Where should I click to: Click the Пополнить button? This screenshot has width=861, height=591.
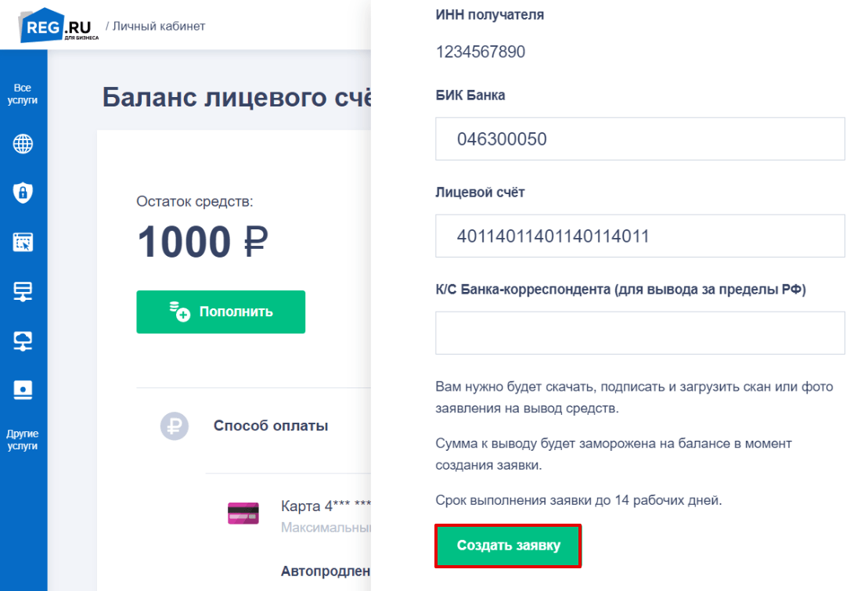pos(221,312)
